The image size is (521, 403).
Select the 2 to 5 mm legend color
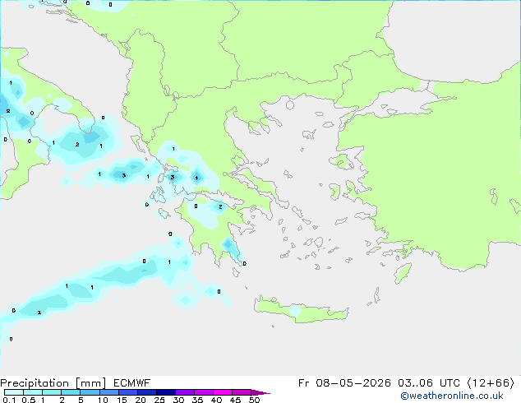click(x=71, y=392)
